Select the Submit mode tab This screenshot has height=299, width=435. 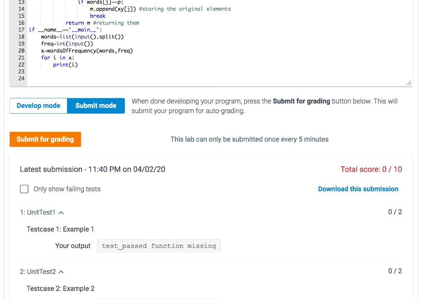[96, 106]
